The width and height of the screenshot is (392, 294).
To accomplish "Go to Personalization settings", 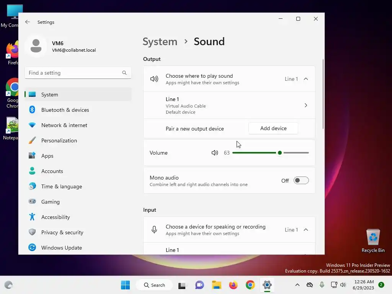I will tap(78, 140).
